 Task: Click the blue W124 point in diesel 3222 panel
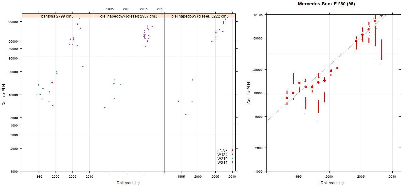(x=179, y=101)
